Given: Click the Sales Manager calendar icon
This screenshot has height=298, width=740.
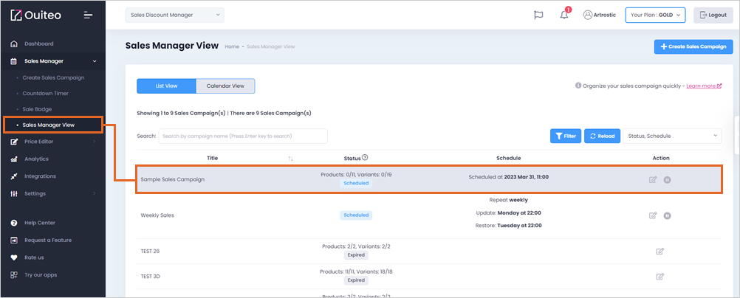Looking at the screenshot, I should pyautogui.click(x=14, y=61).
